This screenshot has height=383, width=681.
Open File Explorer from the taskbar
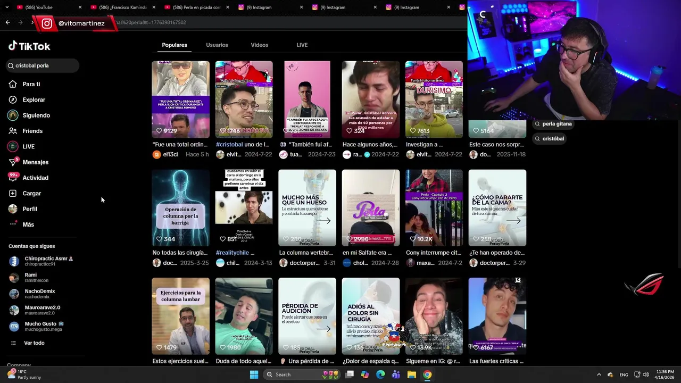coord(411,374)
